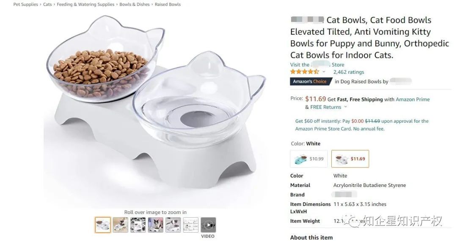Screen dimensions: 457x241
Task: Expand the FREE Returns dropdown chevron
Action: (x=346, y=107)
